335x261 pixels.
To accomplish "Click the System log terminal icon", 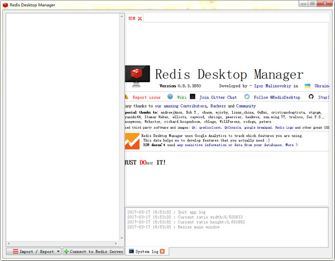I will point(131,252).
